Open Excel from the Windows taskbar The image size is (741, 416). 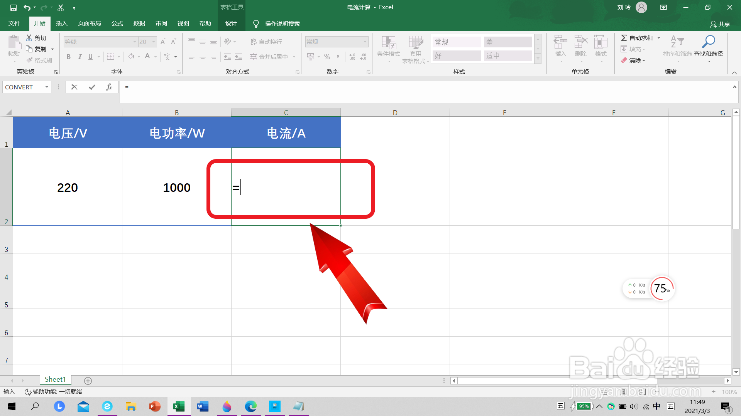[x=179, y=406]
